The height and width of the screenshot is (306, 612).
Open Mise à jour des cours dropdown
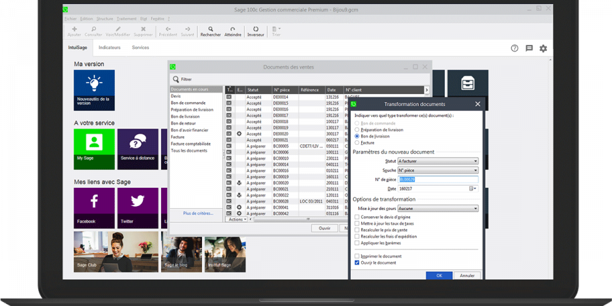(438, 209)
